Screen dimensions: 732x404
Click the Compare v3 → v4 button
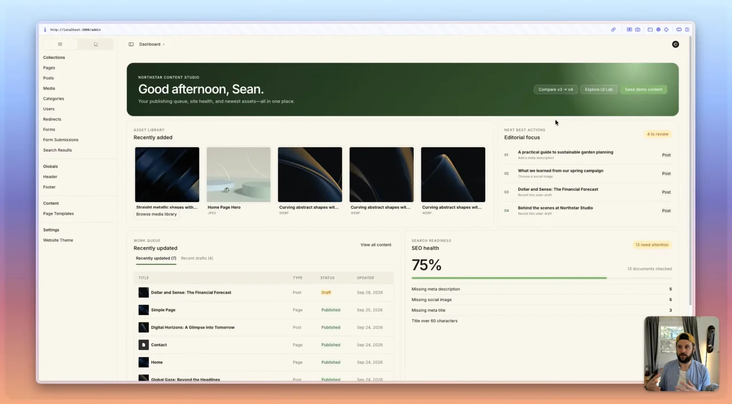pos(555,90)
